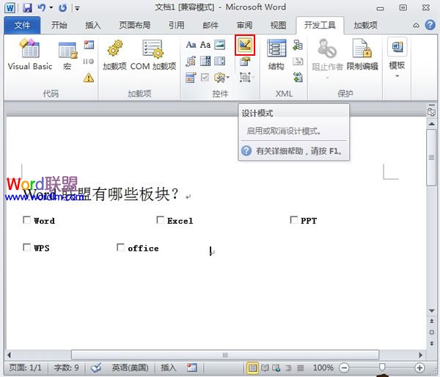The width and height of the screenshot is (440, 377).
Task: Switch to the 审阅 tab
Action: 244,25
